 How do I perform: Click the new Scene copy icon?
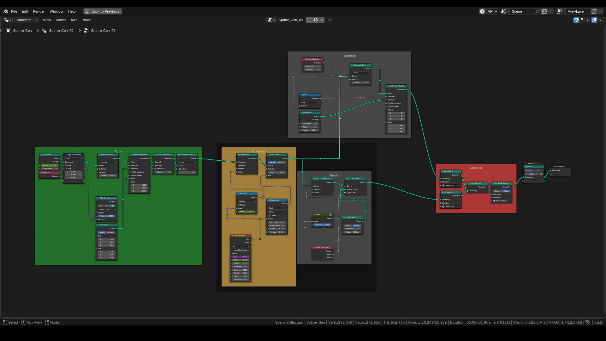coord(544,11)
